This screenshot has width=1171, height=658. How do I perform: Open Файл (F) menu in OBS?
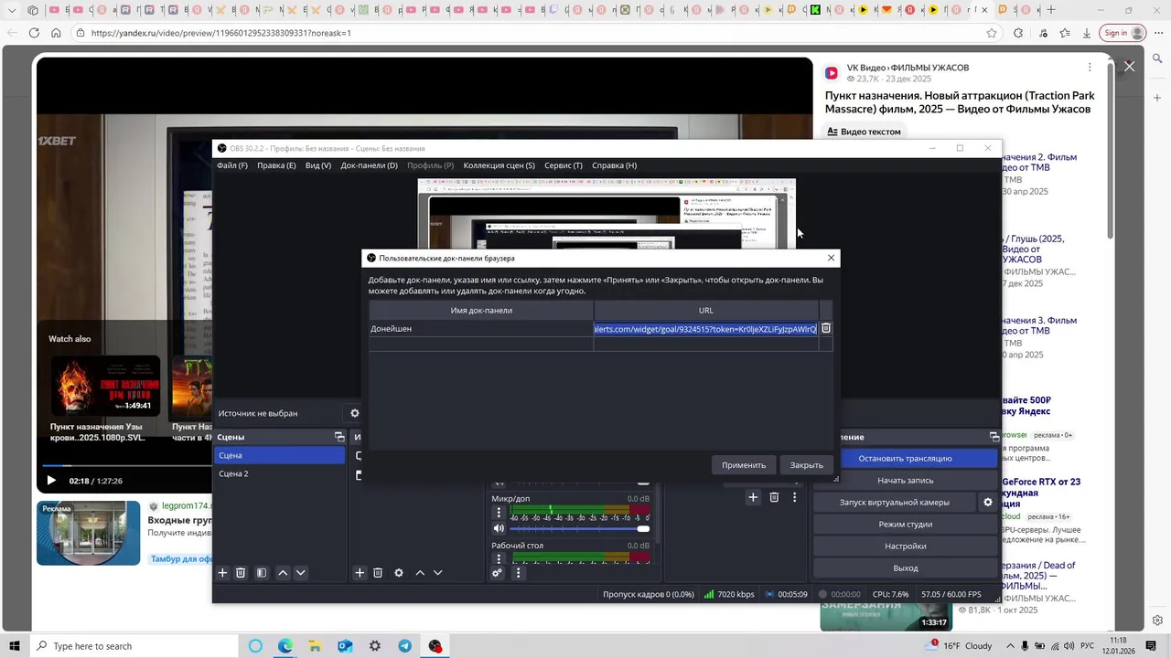(x=232, y=165)
